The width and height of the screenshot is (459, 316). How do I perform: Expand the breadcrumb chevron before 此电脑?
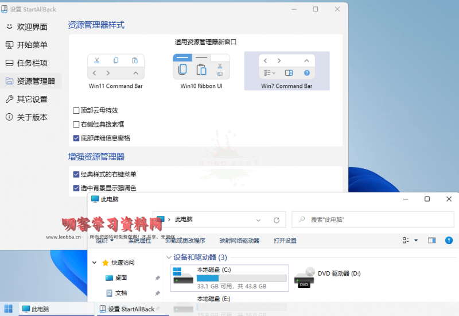click(x=169, y=219)
